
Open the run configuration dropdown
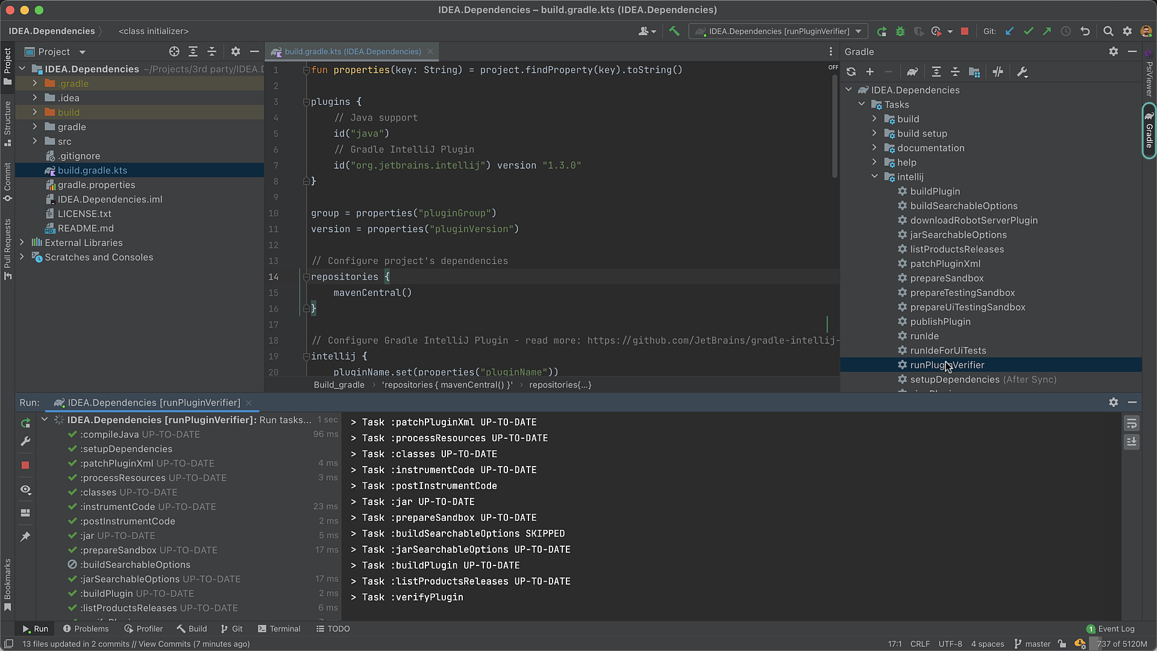[x=779, y=31]
